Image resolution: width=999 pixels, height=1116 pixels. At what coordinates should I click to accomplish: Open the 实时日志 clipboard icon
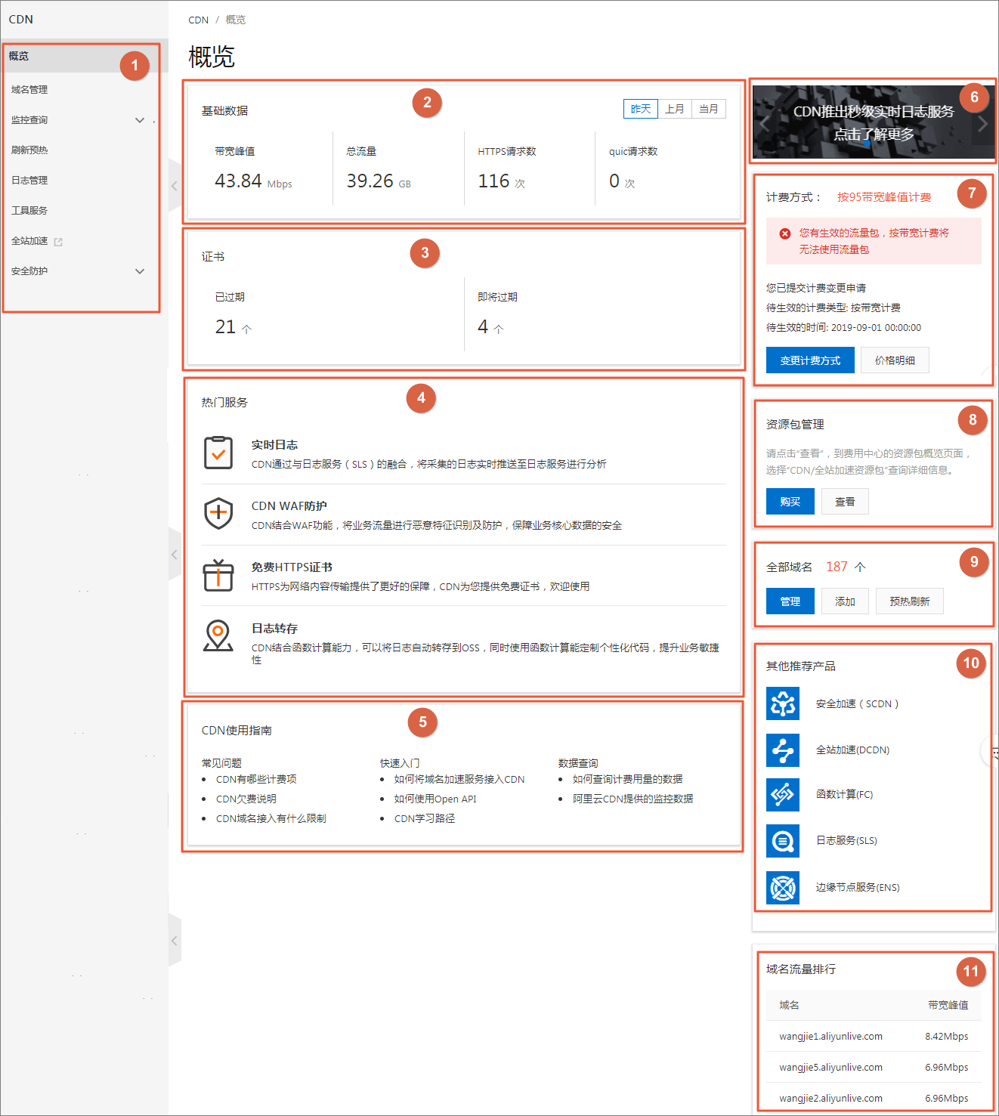pos(218,453)
